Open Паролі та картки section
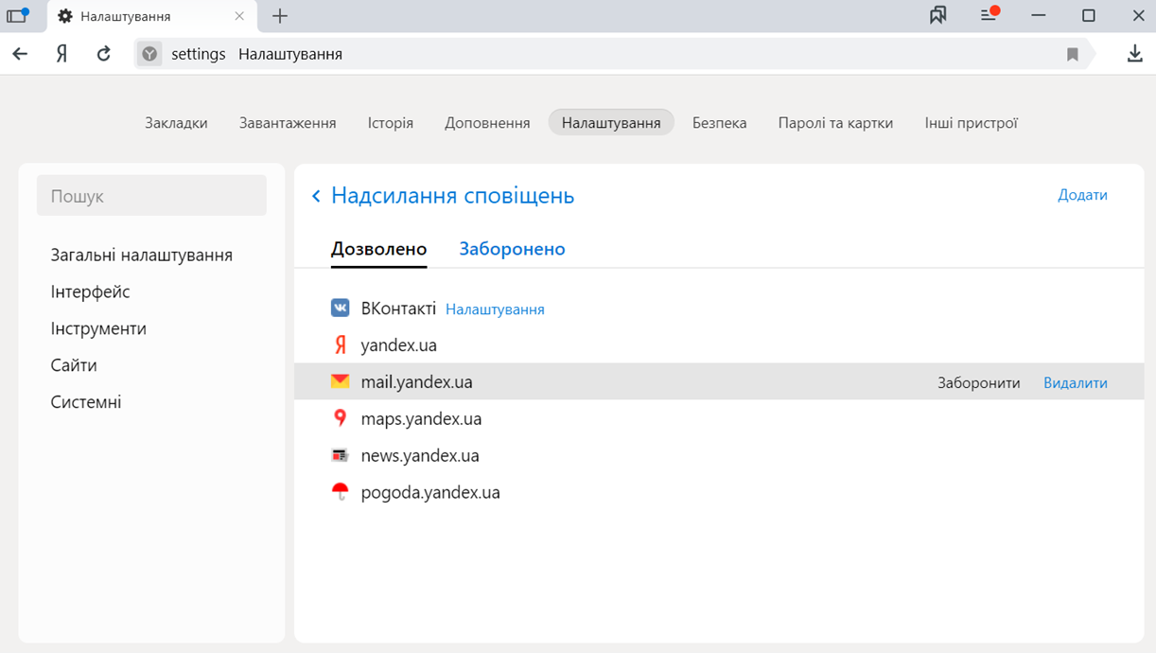1156x653 pixels. click(x=835, y=122)
